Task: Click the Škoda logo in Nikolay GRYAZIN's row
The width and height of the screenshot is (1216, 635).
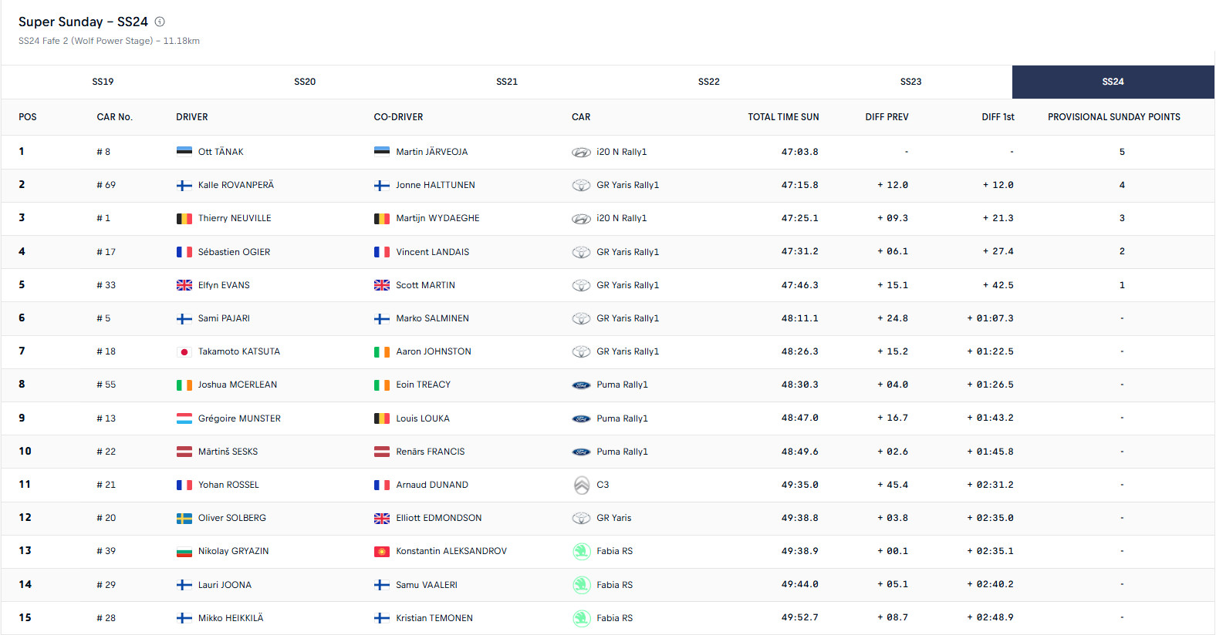Action: click(582, 551)
